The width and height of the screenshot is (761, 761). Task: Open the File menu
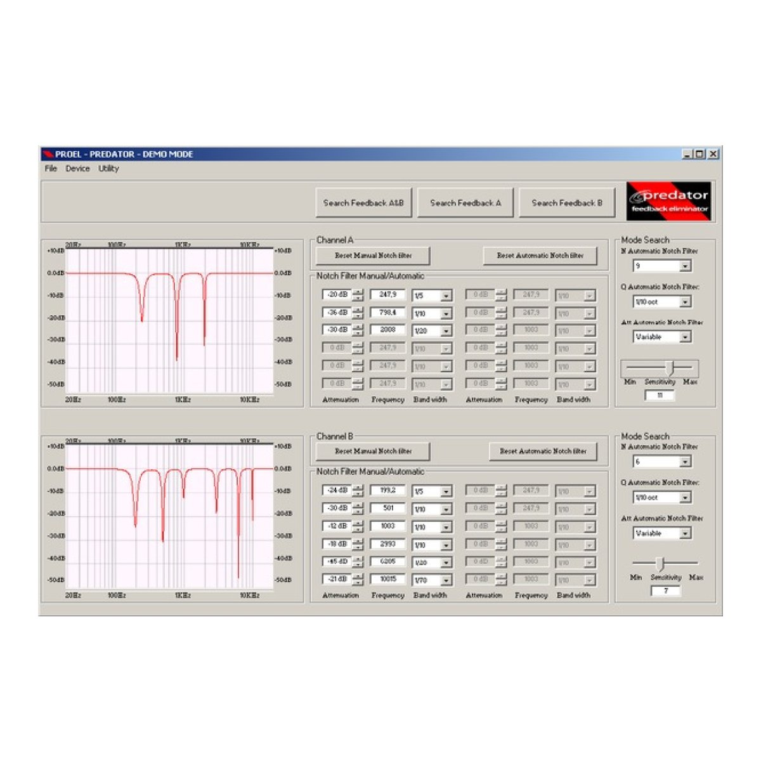coord(51,169)
